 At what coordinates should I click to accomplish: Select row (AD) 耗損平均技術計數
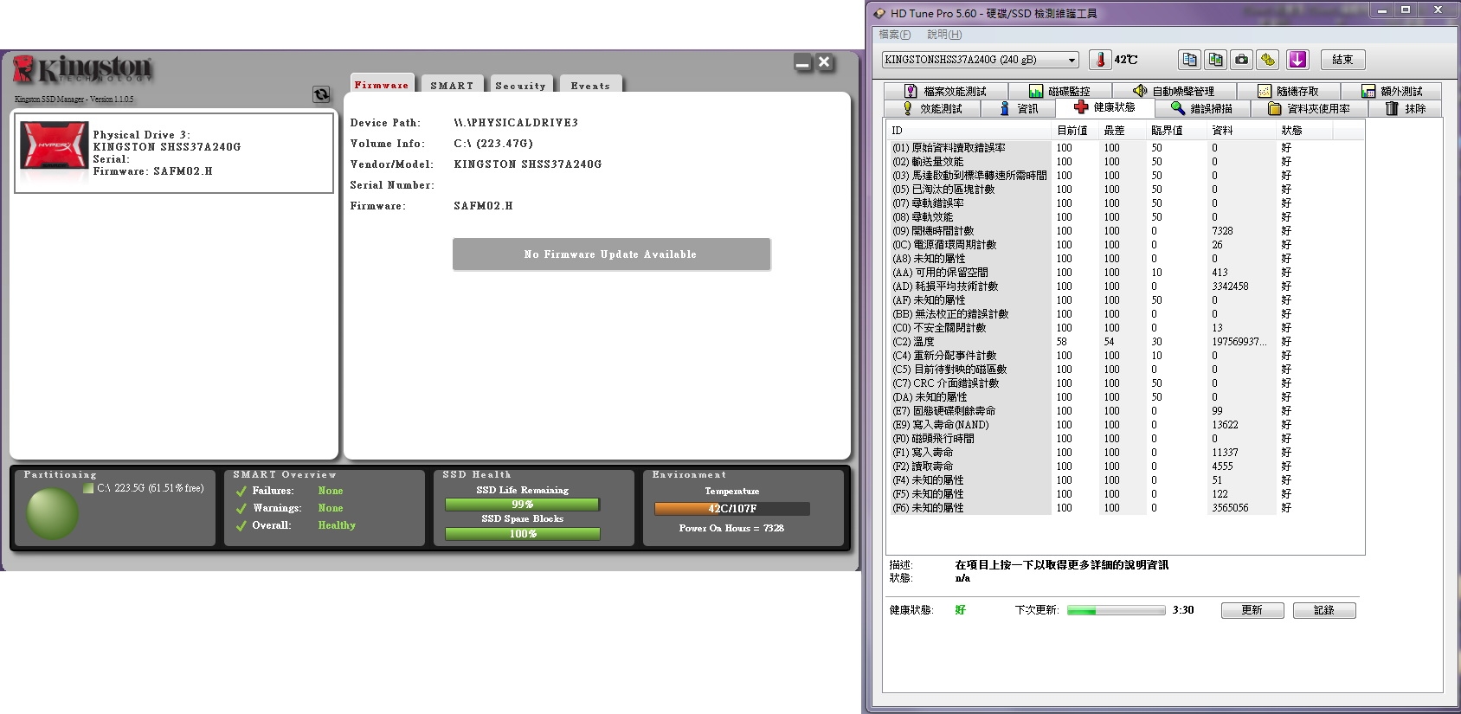tap(1124, 286)
